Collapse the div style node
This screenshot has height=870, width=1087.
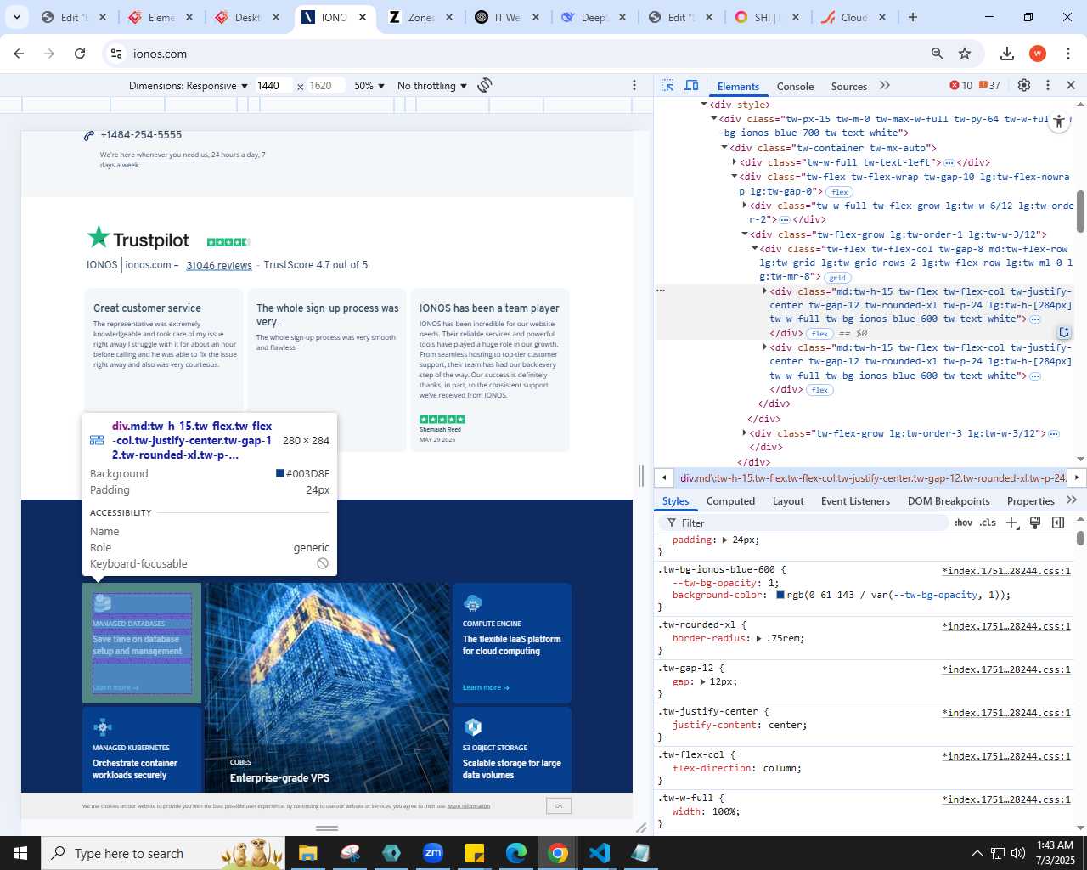click(x=704, y=105)
